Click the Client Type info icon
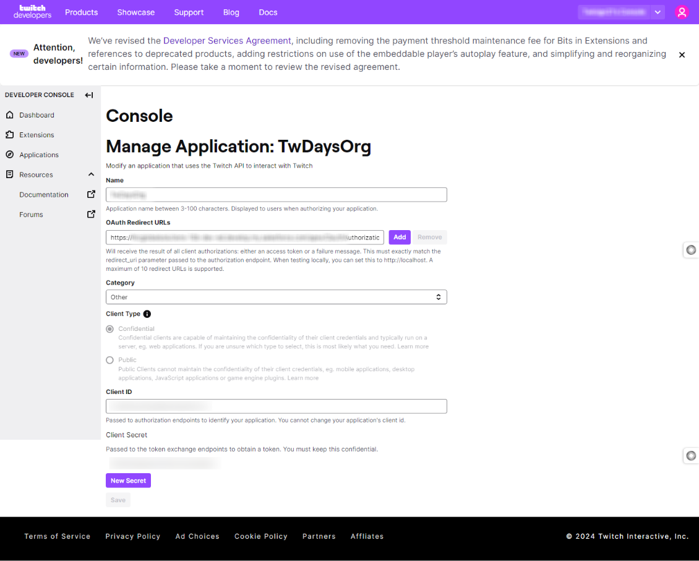Screen dimensions: 699x561 click(147, 314)
